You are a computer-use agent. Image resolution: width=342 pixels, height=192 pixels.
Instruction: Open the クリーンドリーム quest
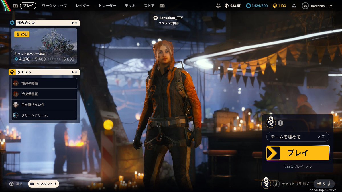(x=44, y=115)
